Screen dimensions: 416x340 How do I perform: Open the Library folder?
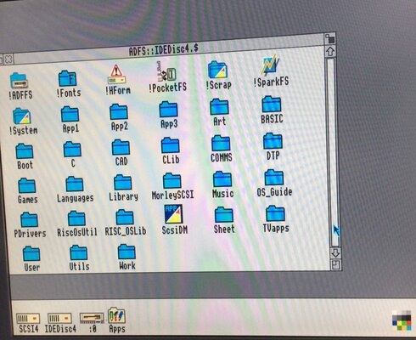coord(123,182)
